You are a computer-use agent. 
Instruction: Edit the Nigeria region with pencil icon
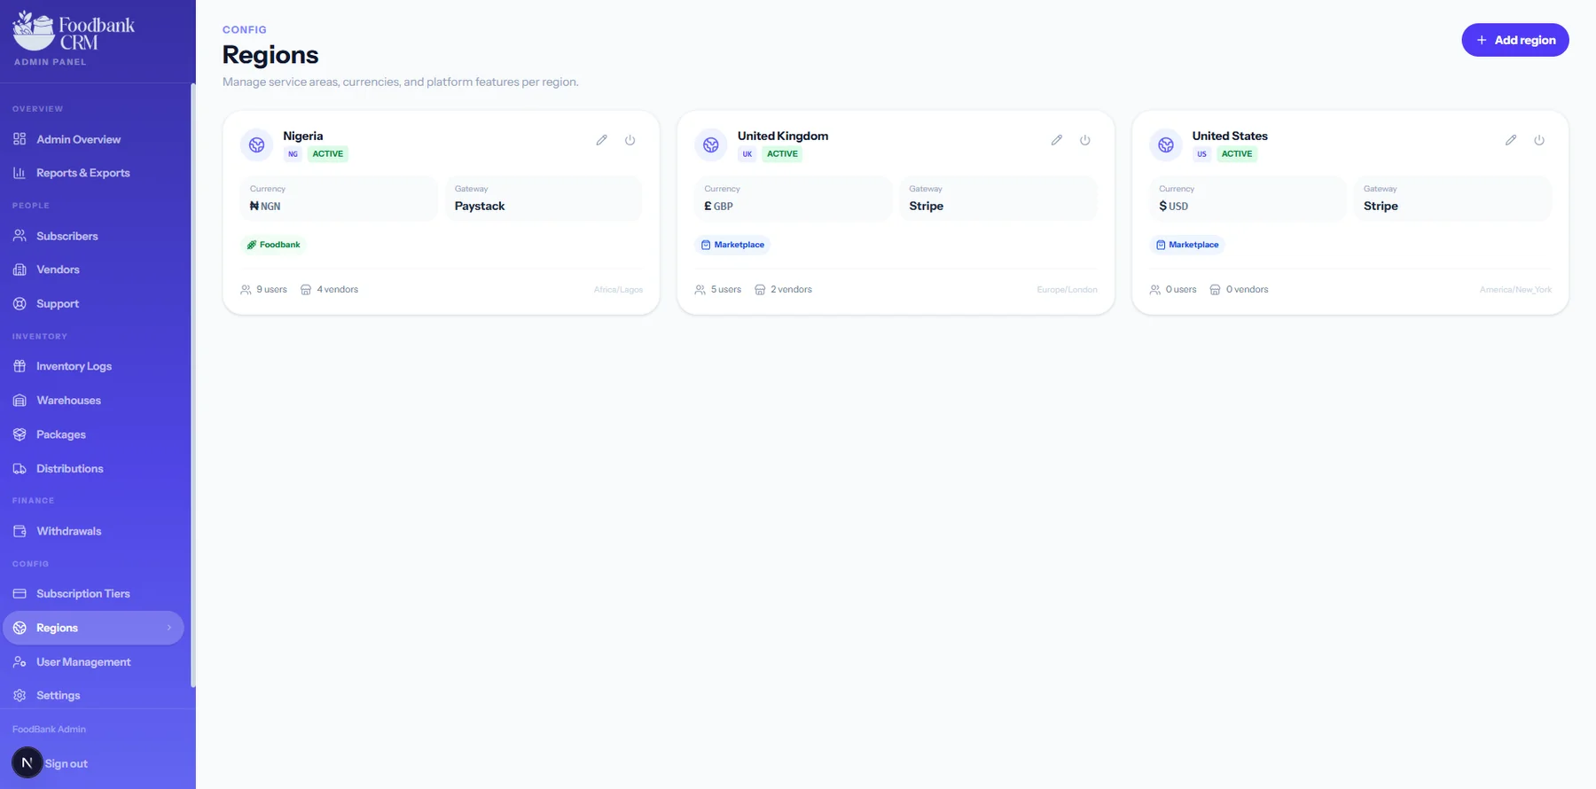click(601, 140)
